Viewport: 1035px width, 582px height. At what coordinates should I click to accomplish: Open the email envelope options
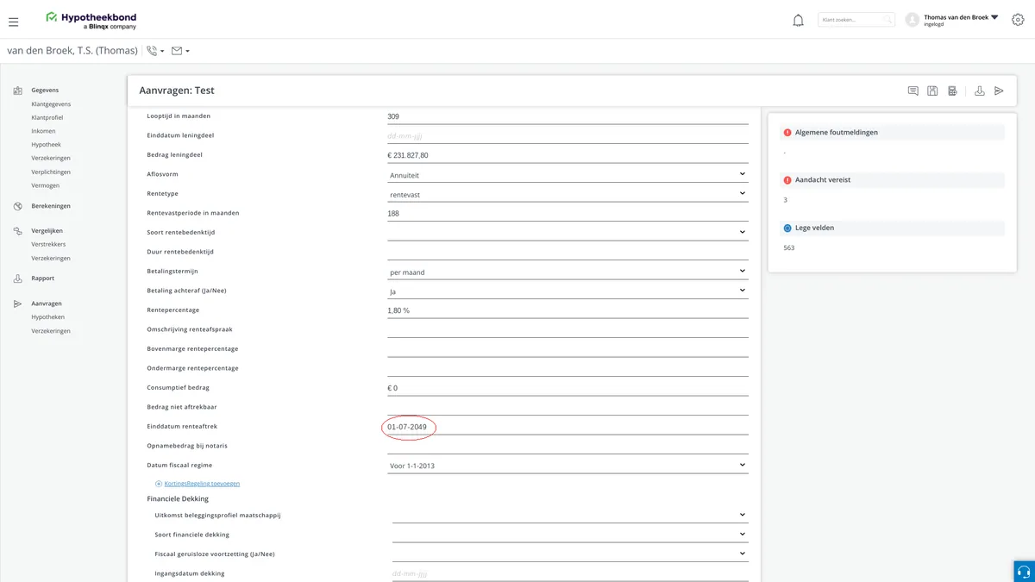point(180,51)
